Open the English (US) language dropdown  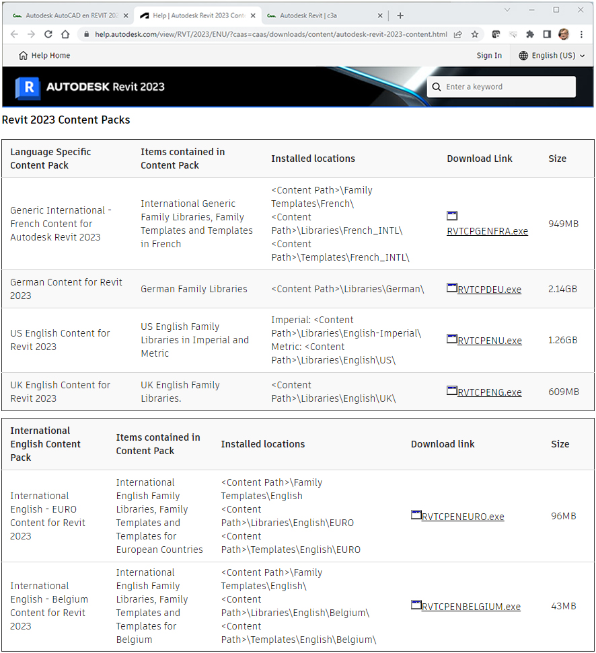[x=552, y=55]
